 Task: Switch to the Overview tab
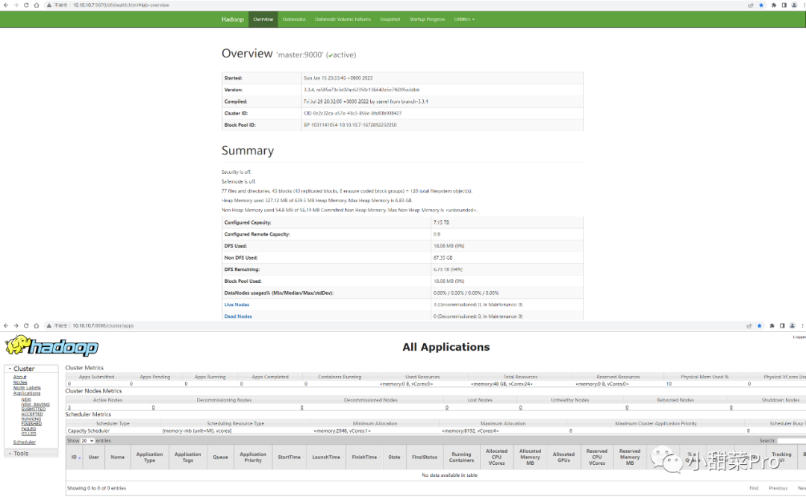point(263,19)
